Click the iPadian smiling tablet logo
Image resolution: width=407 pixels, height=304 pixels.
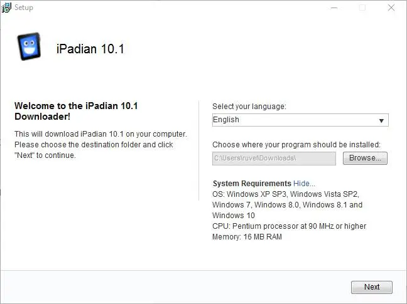coord(29,46)
